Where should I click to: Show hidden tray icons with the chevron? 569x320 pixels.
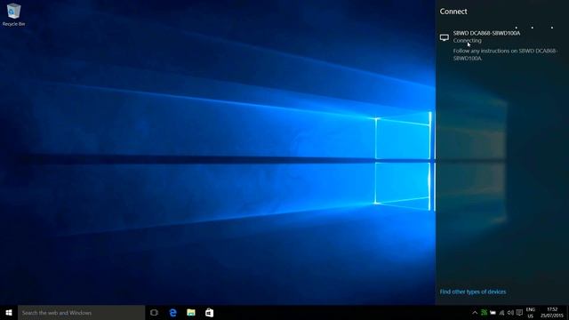tap(475, 312)
